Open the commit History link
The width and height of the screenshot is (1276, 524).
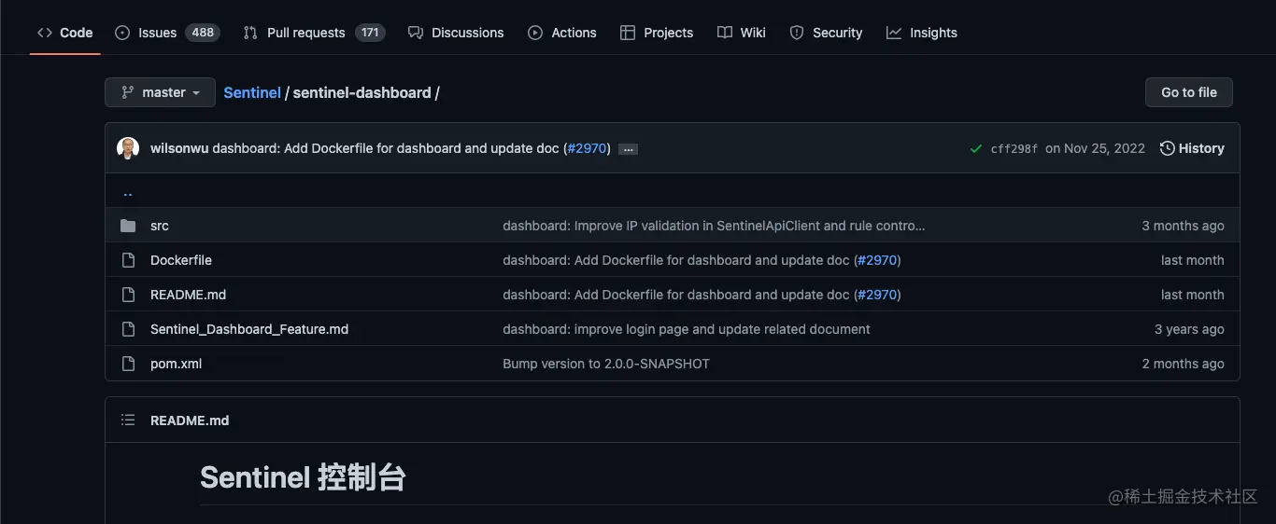tap(1192, 148)
